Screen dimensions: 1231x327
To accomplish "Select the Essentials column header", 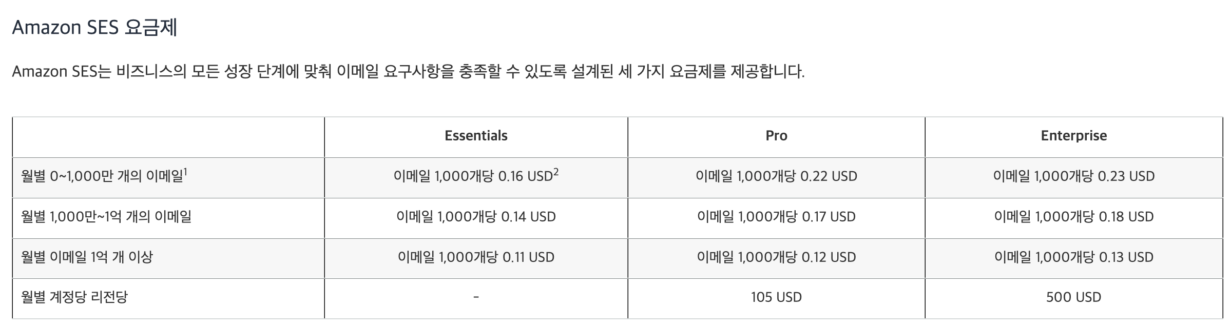I will [x=476, y=136].
